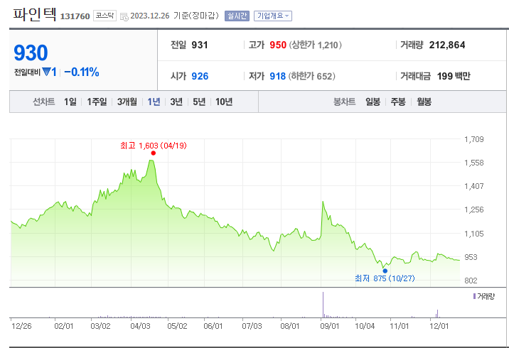Click the current price 930
Image resolution: width=509 pixels, height=348 pixels.
click(31, 53)
